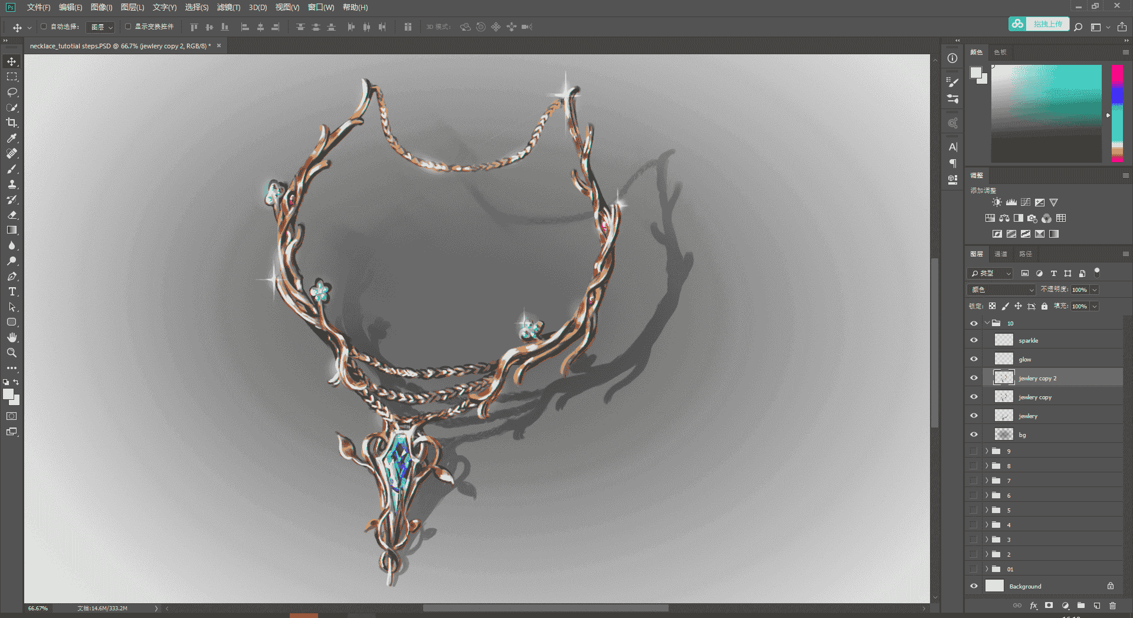Select the jewlery copy layer thumbnail

coord(1004,397)
